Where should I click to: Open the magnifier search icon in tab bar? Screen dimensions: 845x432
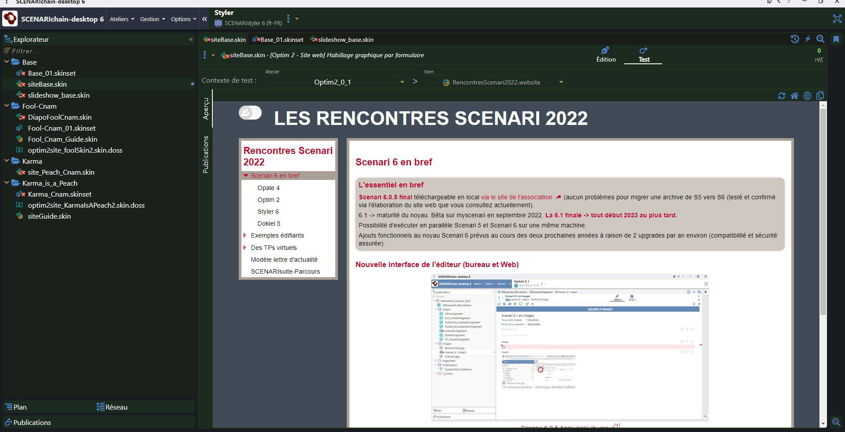pos(820,39)
